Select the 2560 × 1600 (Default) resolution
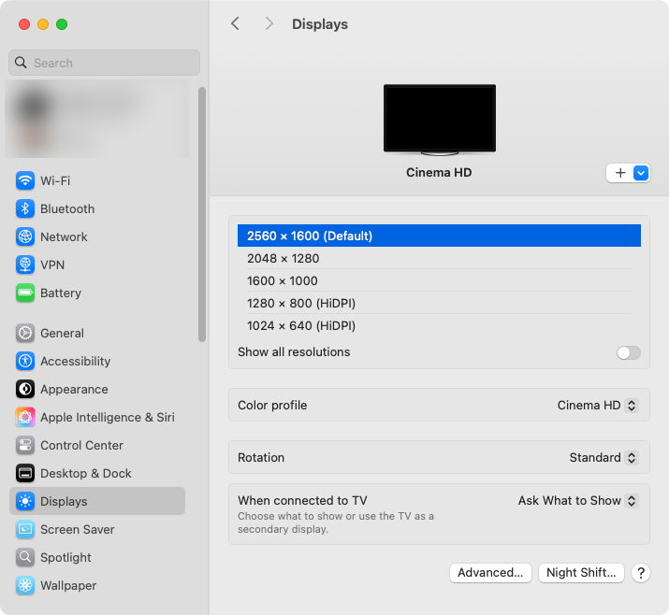The image size is (669, 615). click(439, 236)
